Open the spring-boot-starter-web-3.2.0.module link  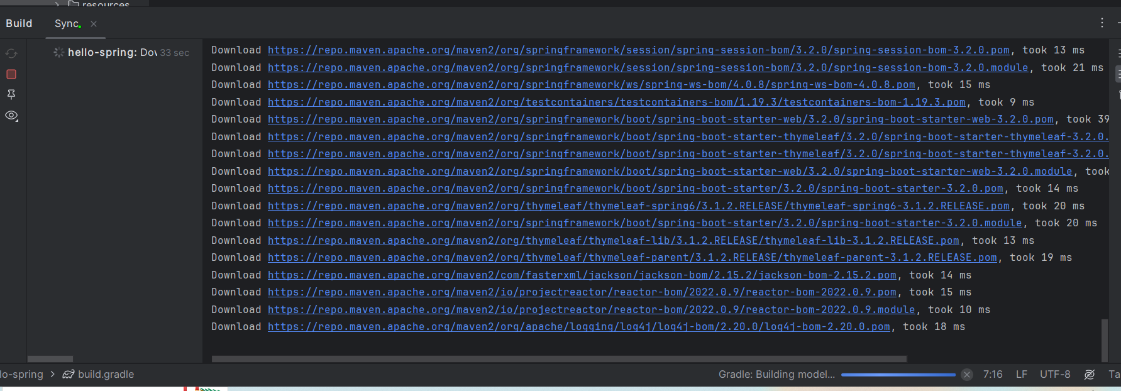click(x=670, y=172)
